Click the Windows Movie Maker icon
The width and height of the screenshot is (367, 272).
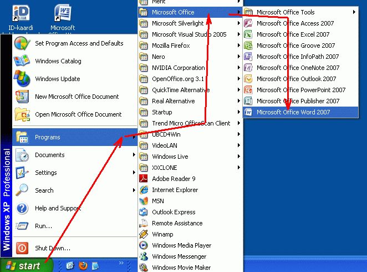(x=144, y=268)
